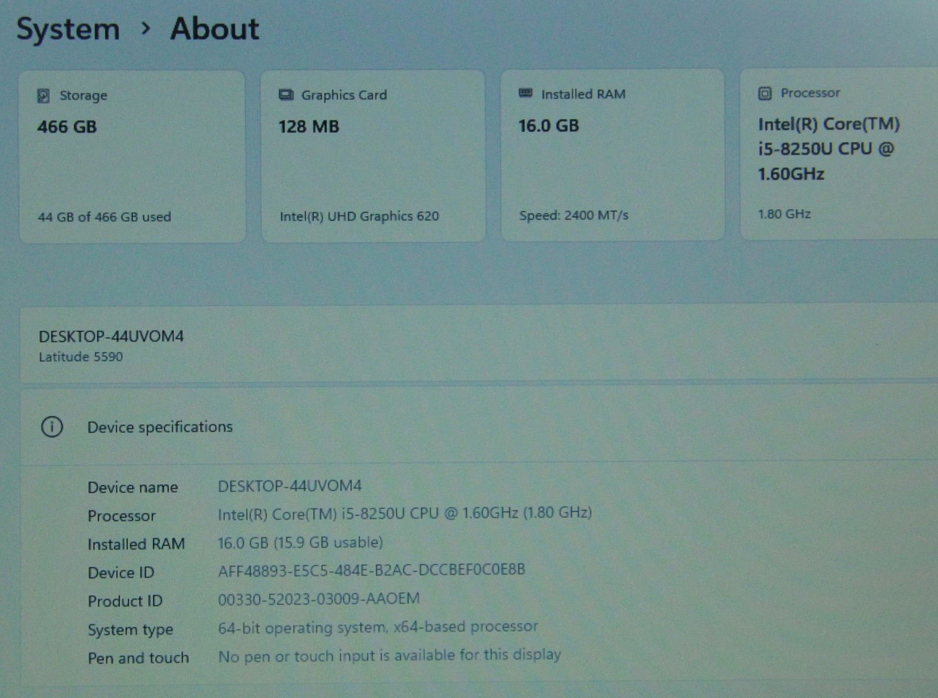Click the Intel Core i5-8250U Processor card
The image size is (938, 698).
point(838,154)
